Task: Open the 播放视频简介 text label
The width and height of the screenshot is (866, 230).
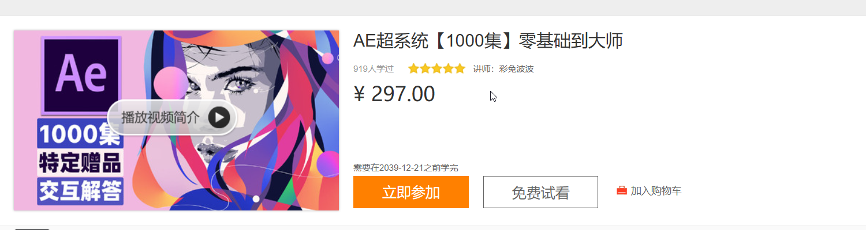Action: tap(160, 117)
